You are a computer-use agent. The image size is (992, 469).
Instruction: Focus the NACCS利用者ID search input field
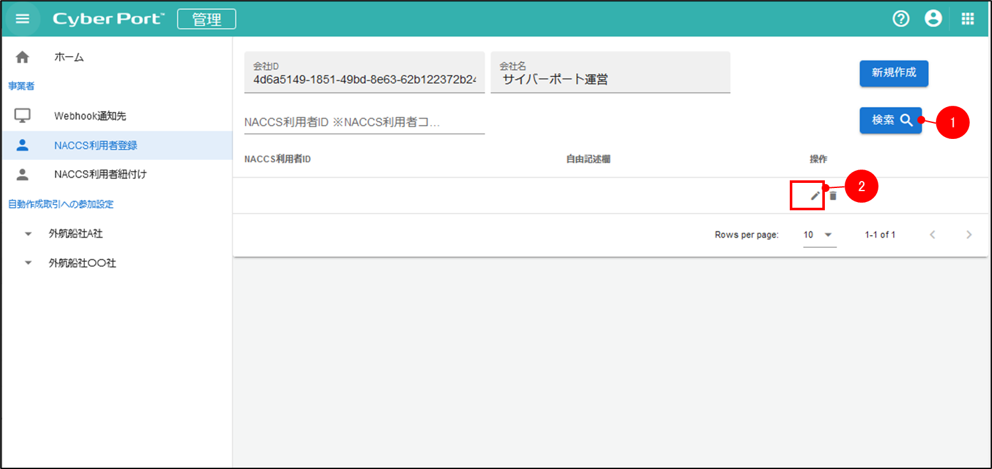(x=364, y=122)
